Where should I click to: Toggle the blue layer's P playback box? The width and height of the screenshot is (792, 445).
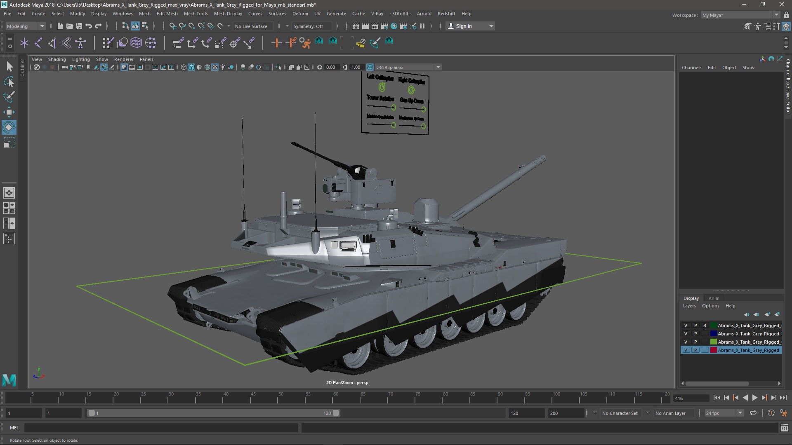click(695, 334)
